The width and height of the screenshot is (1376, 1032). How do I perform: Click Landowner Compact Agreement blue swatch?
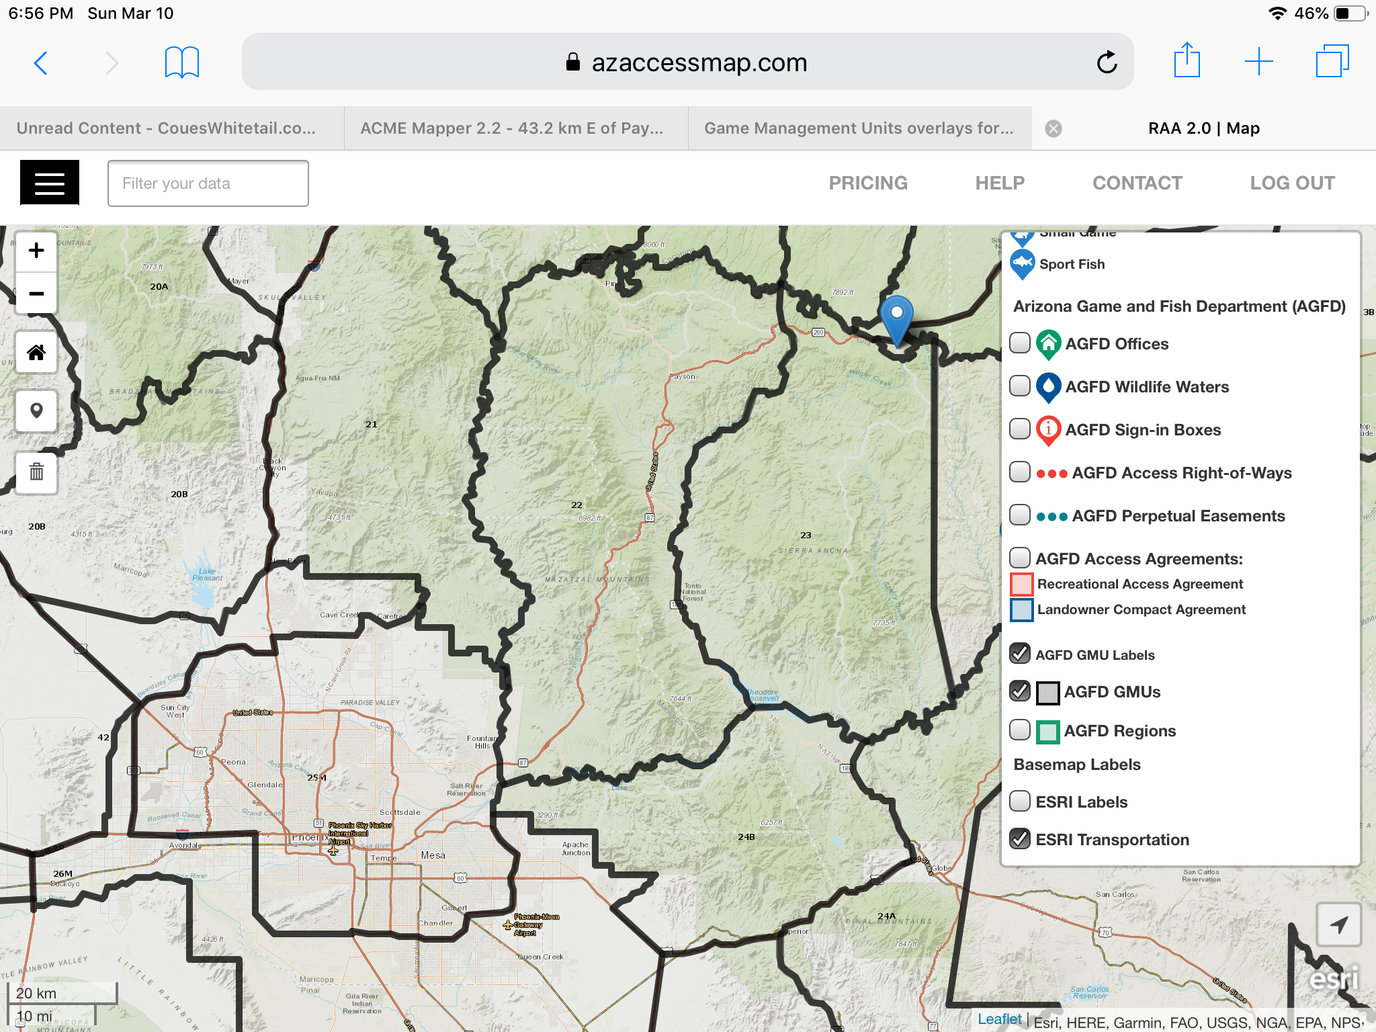tap(1022, 609)
